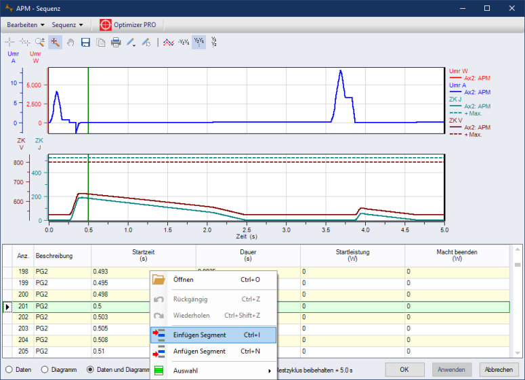Viewport: 525px width, 380px height.
Task: Choose the stacked Y1 Y2 axes layout icon
Action: click(x=214, y=43)
